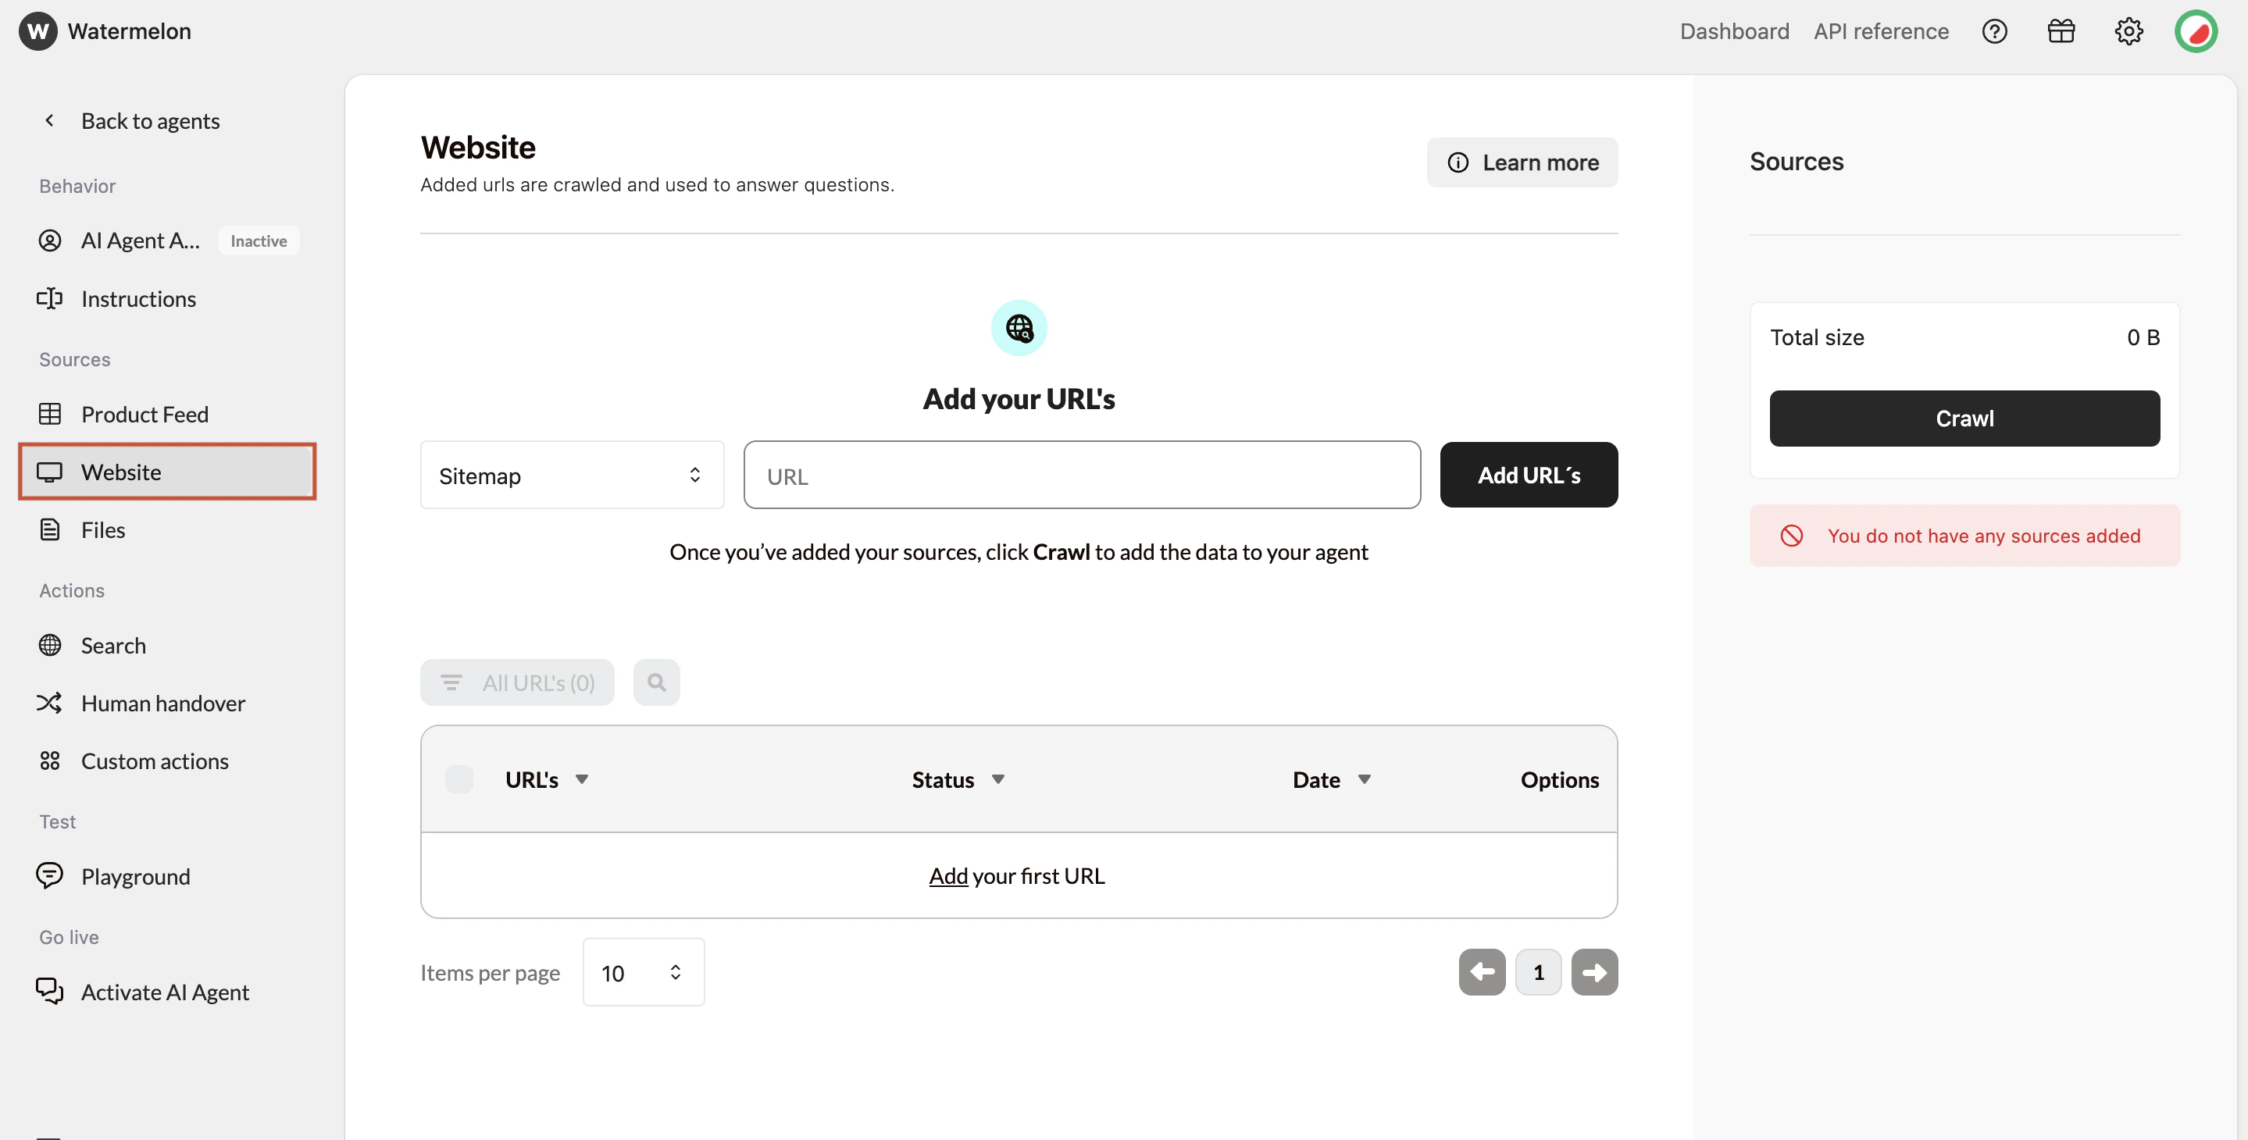
Task: Open the Sitemap type dropdown
Action: coord(572,476)
